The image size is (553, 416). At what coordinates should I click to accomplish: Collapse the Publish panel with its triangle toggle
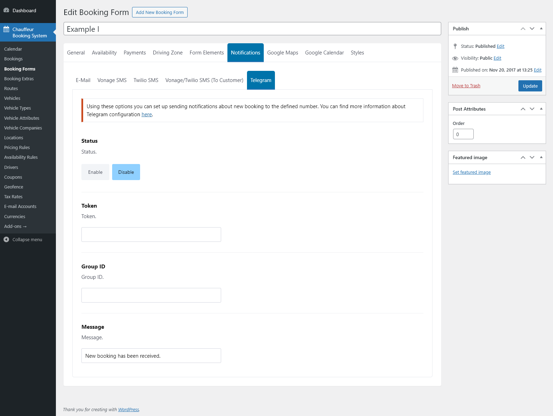[x=541, y=29]
